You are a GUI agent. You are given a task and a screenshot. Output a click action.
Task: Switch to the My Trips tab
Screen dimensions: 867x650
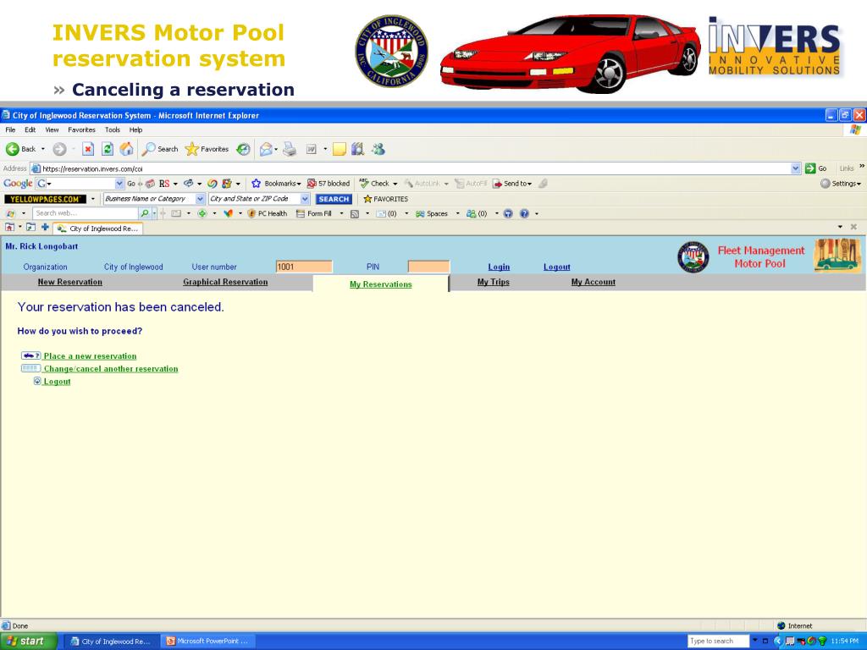coord(493,282)
